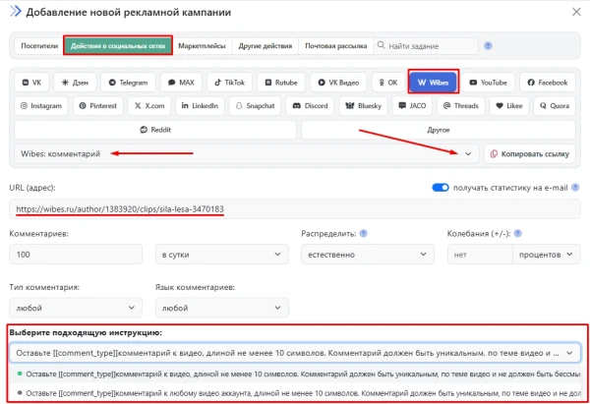
Task: Select the Instagram platform button
Action: [x=42, y=105]
